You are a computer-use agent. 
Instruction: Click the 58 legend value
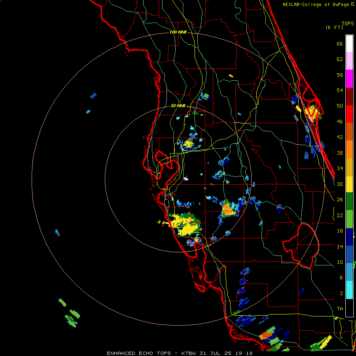[x=340, y=75]
